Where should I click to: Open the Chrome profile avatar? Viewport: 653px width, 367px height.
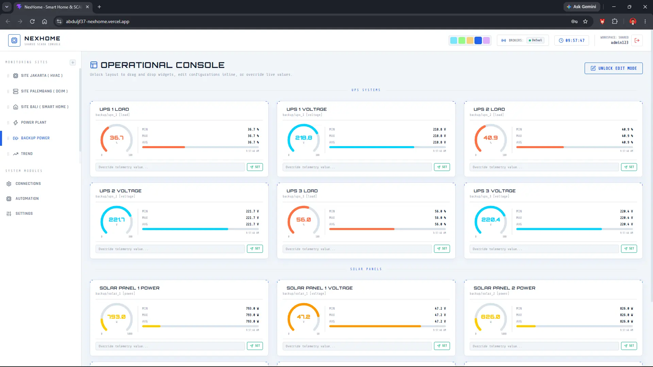[633, 21]
